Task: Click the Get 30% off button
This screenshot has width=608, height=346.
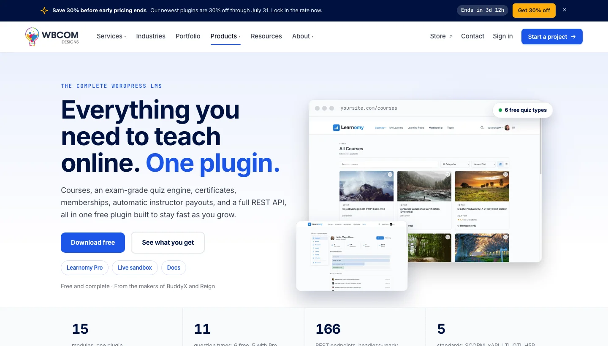Action: point(534,10)
